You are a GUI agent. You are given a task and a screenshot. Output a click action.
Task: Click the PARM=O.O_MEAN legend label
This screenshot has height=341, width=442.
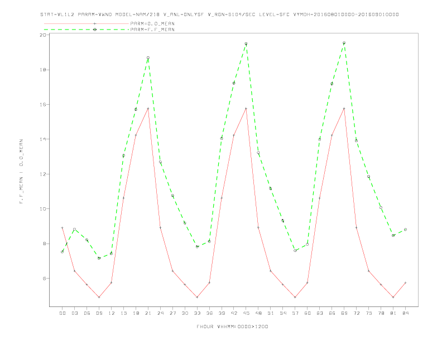click(152, 23)
